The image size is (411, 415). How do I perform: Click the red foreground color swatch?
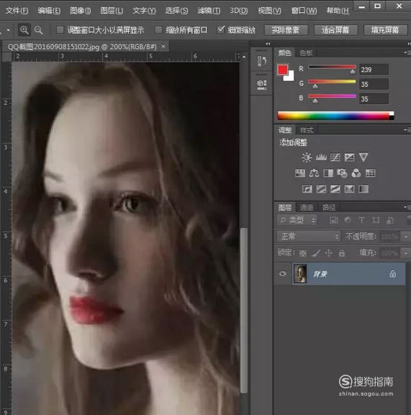tap(283, 70)
